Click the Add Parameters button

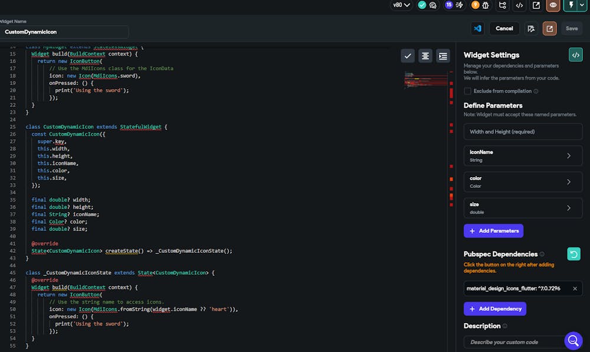pyautogui.click(x=493, y=231)
